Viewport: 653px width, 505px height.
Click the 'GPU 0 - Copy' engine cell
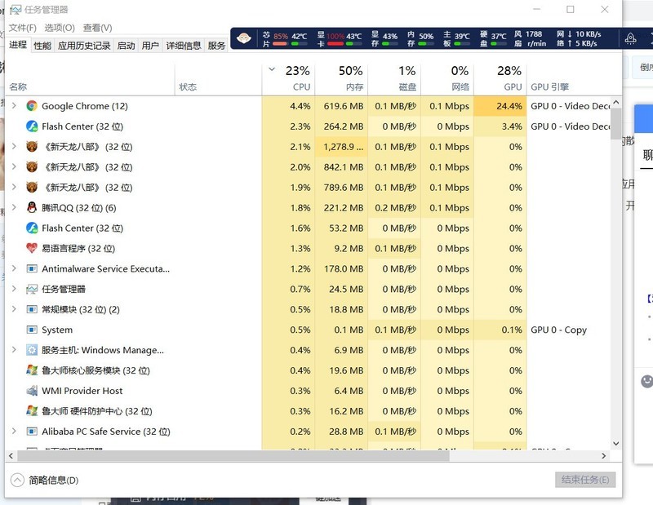click(x=569, y=330)
